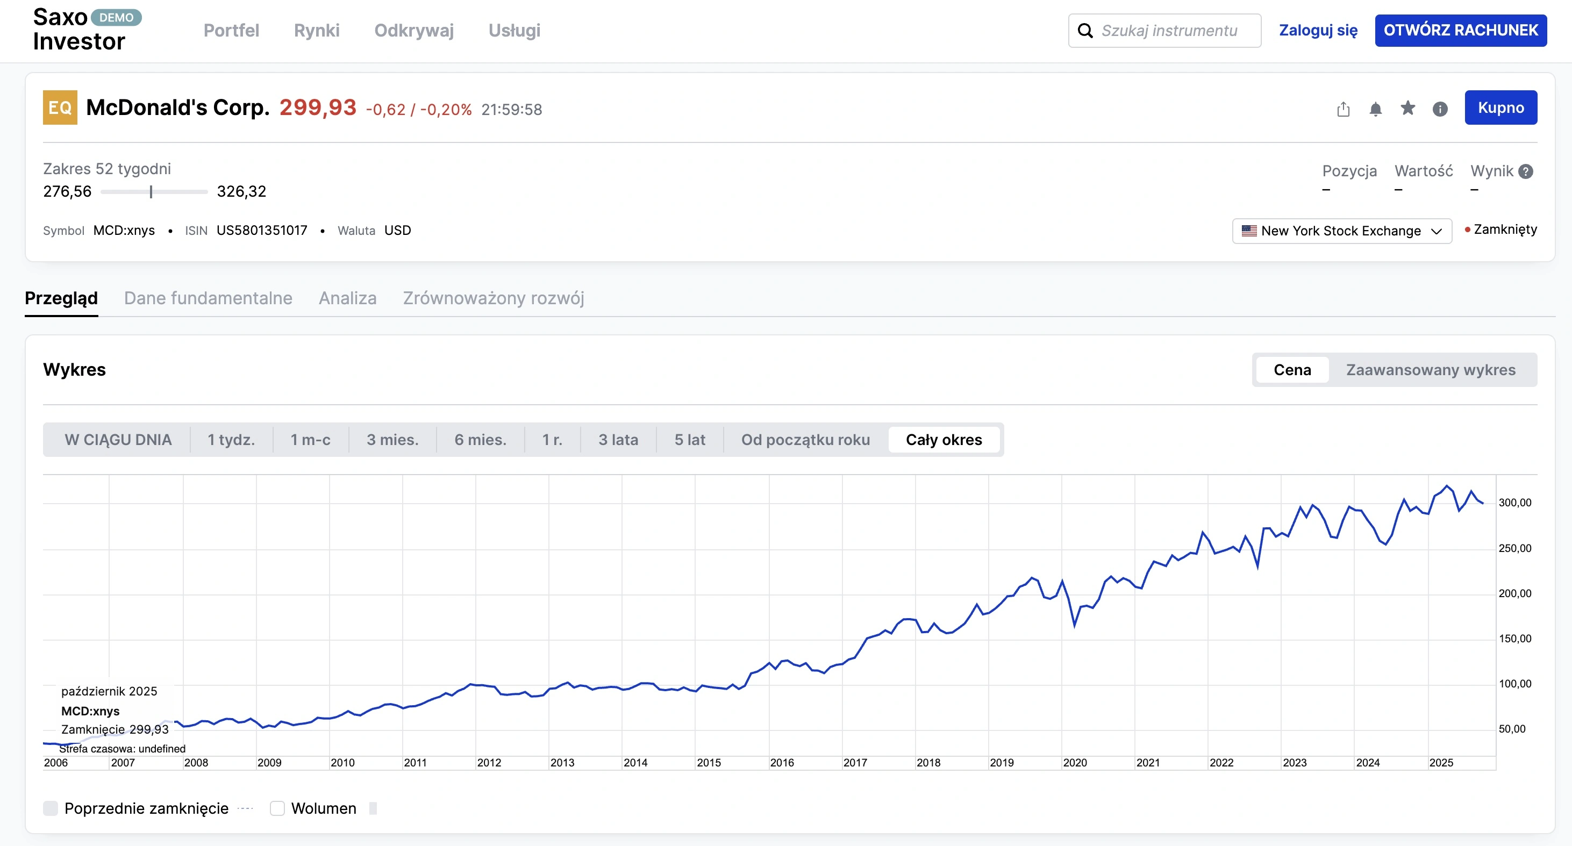
Task: Toggle the Poprzednie zamknięcie checkbox
Action: tap(51, 808)
